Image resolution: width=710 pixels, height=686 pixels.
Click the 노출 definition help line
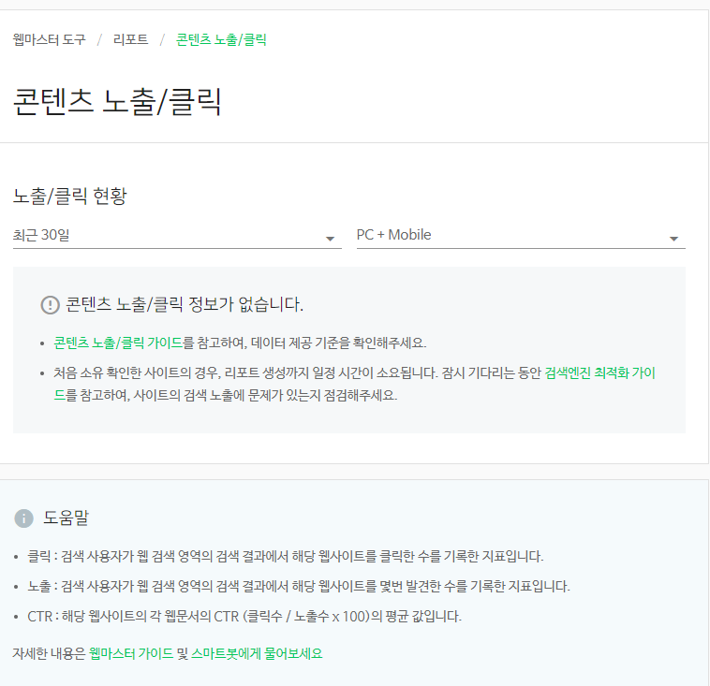pyautogui.click(x=299, y=587)
